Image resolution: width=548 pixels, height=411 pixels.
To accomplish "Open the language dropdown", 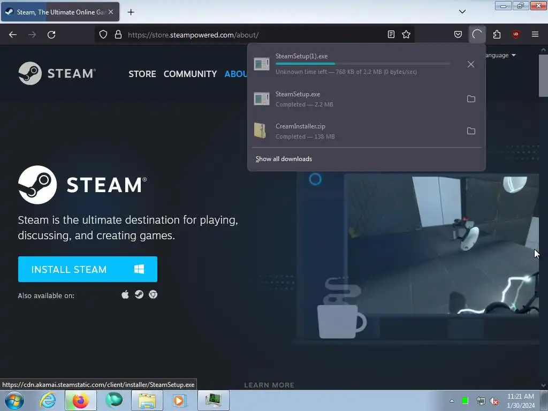I will click(500, 55).
